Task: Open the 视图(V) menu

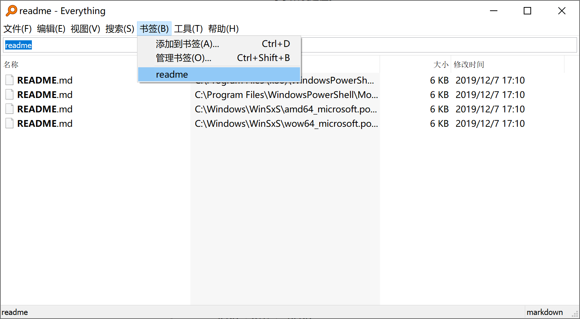Action: click(86, 29)
